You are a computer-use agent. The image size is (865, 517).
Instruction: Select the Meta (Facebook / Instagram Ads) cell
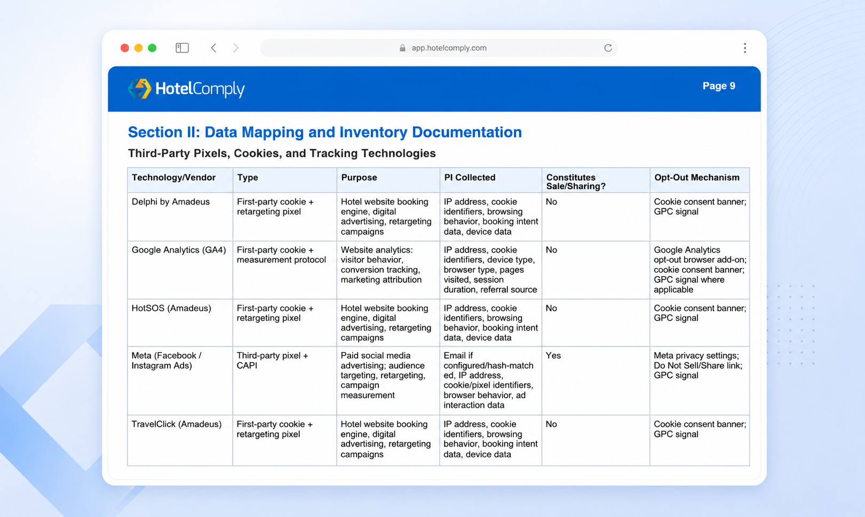[x=180, y=381]
